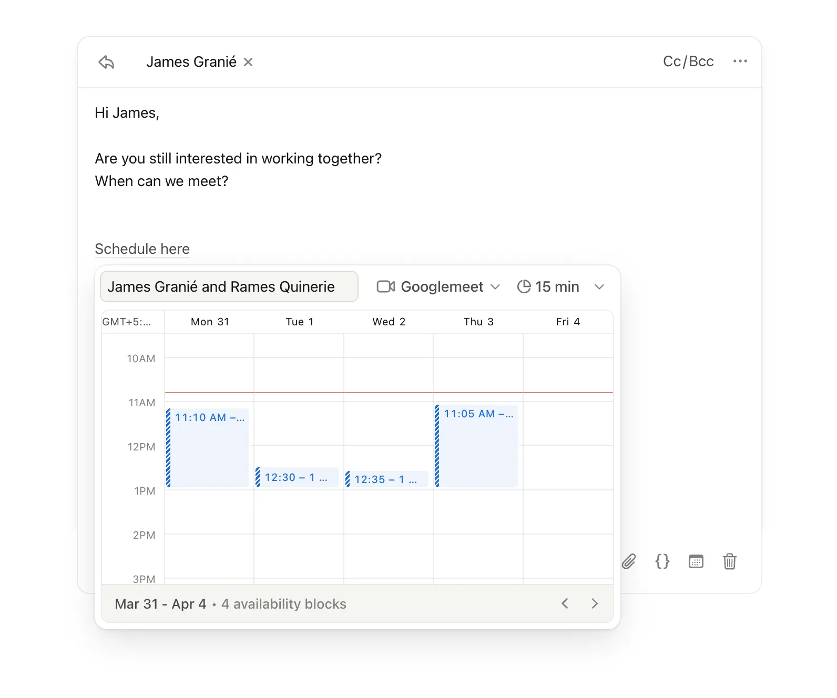Discard draft with trash icon
Viewport: 837px width, 698px height.
(729, 561)
